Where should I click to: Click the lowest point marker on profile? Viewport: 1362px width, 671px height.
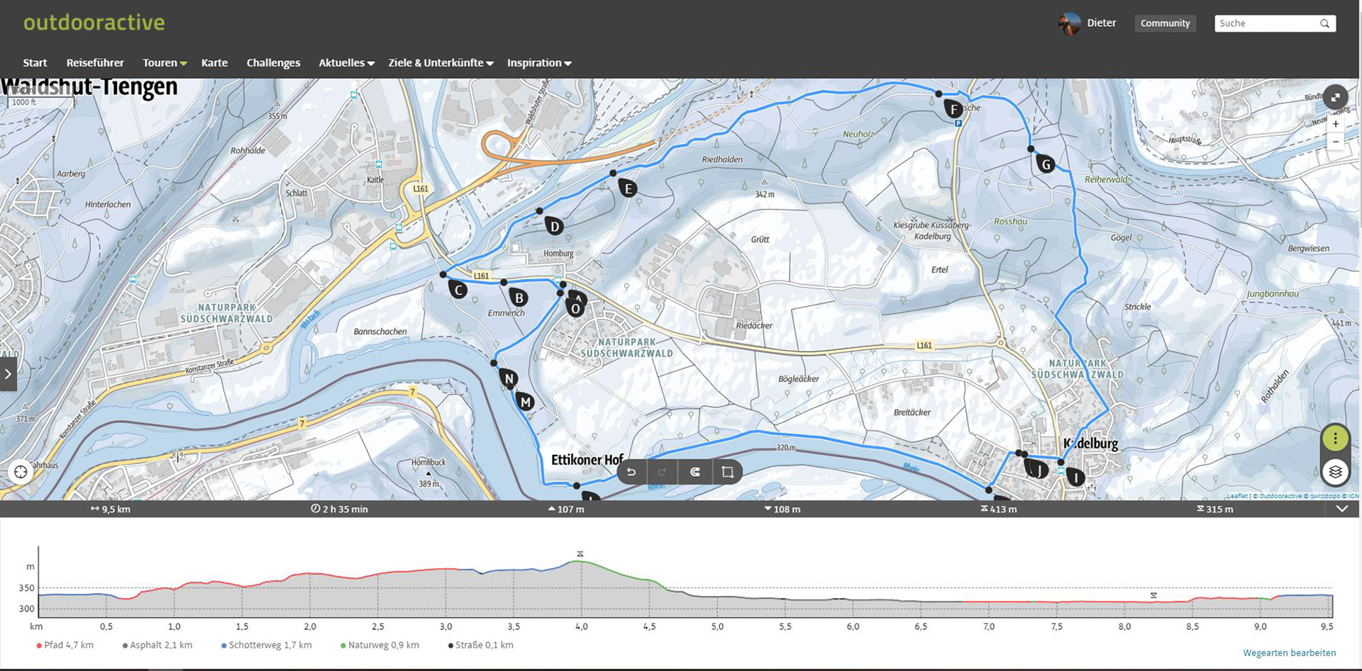pos(1153,595)
